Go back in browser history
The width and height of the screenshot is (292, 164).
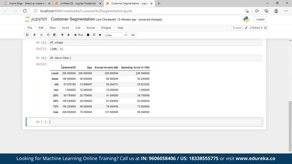click(x=6, y=11)
